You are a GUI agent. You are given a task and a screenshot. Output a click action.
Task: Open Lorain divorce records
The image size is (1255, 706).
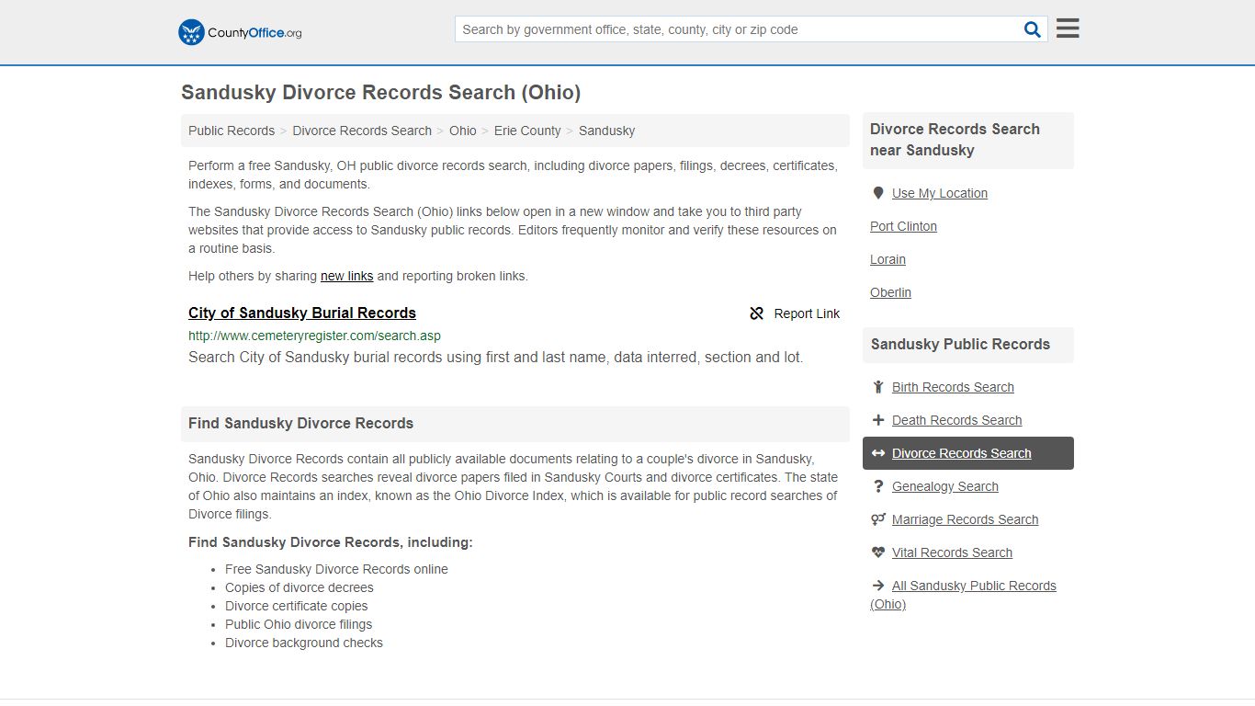[888, 259]
